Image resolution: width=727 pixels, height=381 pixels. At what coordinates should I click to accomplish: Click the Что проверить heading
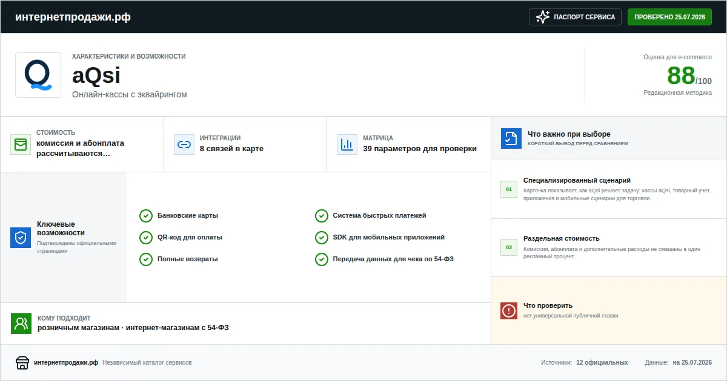[548, 305]
